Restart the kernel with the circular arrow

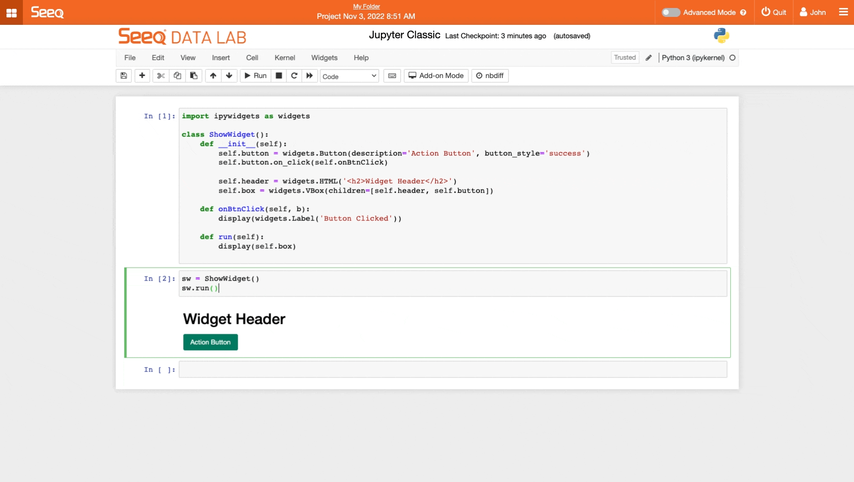pos(294,76)
